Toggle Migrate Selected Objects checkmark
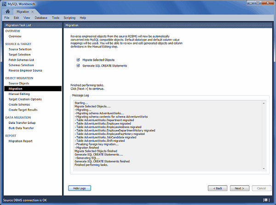Screen dimensions: 276x205 (78, 60)
